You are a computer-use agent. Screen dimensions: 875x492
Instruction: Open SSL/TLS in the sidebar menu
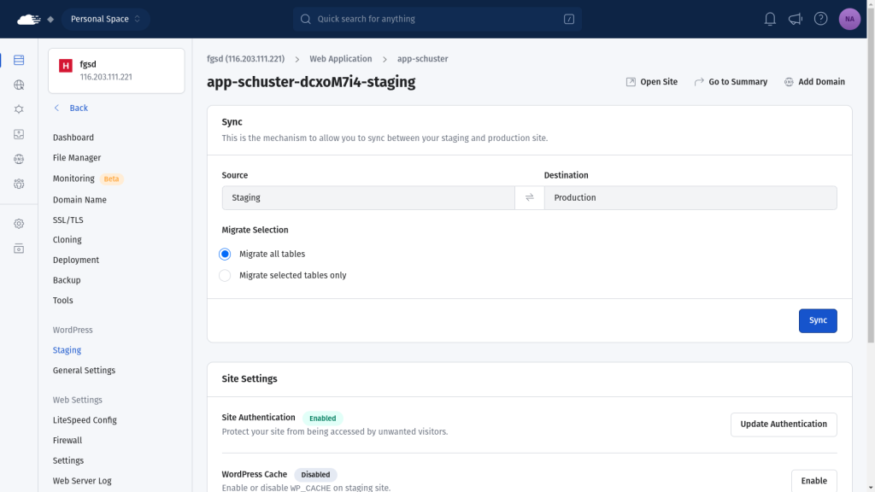click(x=68, y=220)
